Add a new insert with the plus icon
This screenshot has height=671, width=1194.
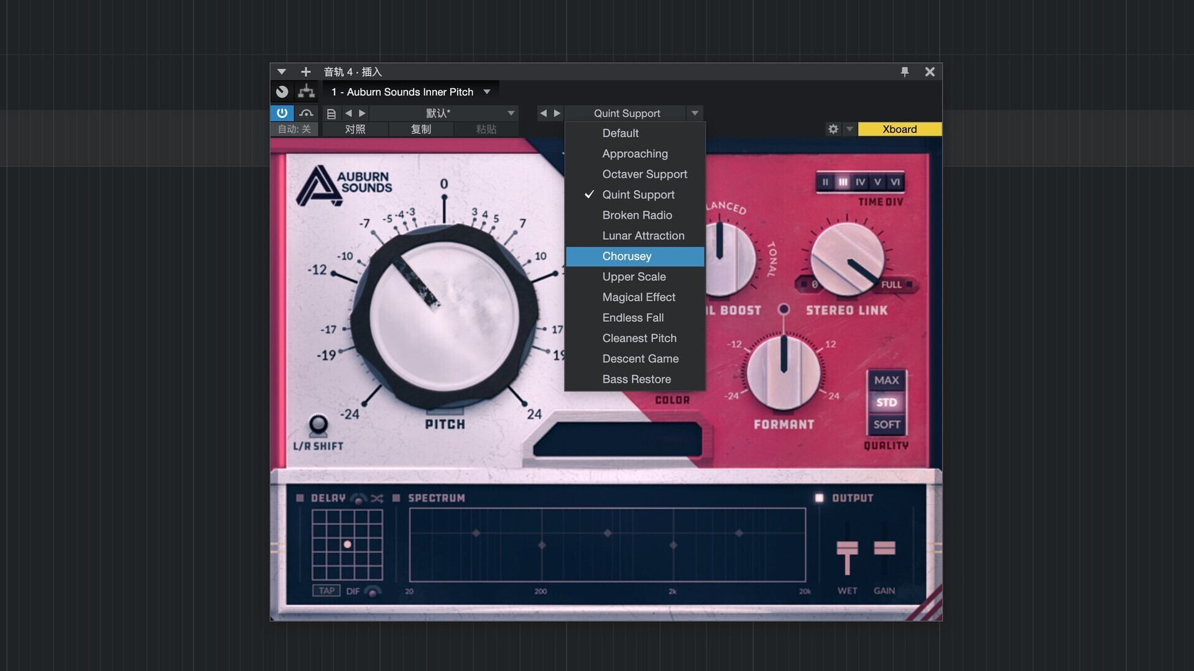[x=305, y=72]
